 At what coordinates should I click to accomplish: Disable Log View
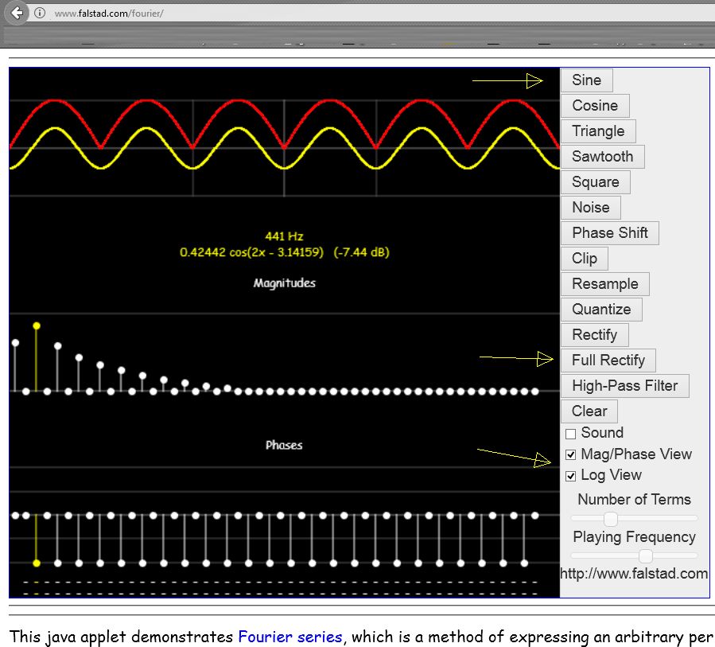[570, 475]
